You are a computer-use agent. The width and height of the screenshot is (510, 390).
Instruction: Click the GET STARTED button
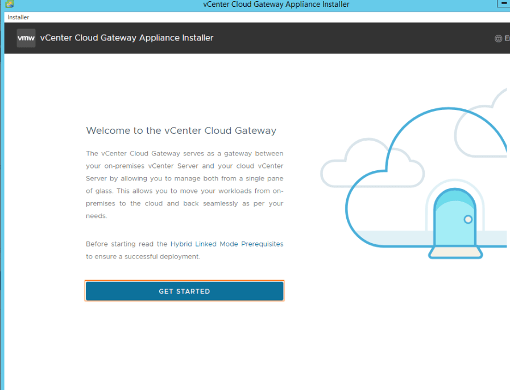(x=184, y=291)
